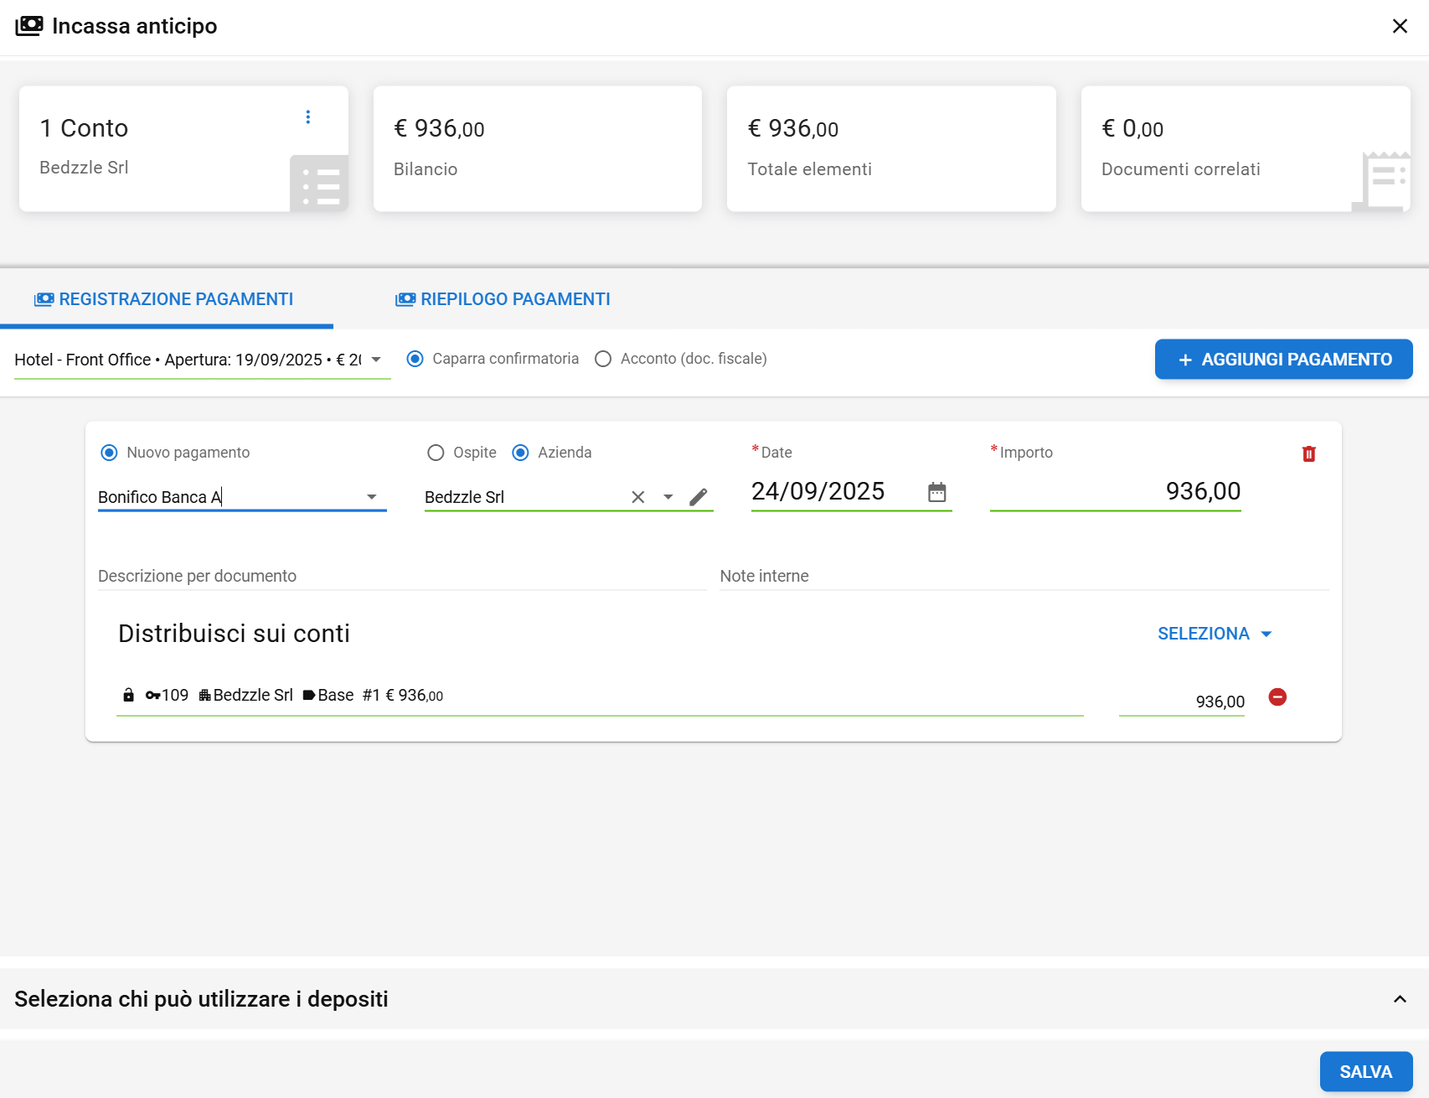Open the three-dot menu on Conto card

click(x=308, y=117)
